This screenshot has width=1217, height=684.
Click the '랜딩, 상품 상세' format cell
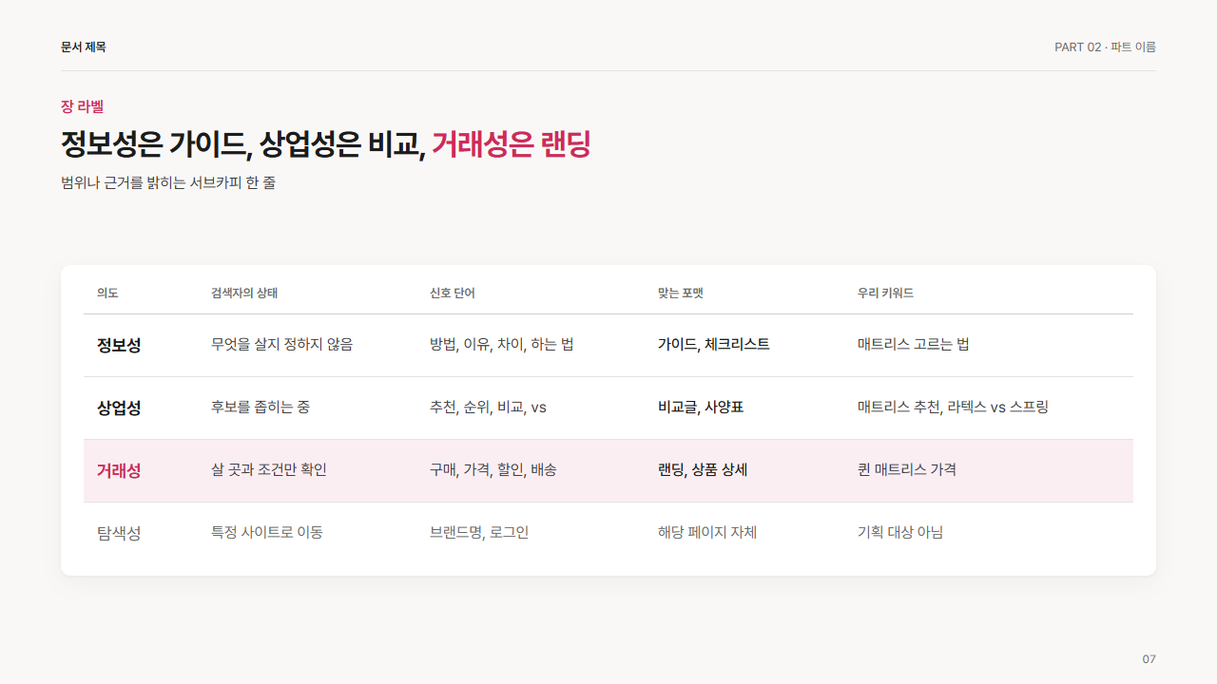click(703, 470)
